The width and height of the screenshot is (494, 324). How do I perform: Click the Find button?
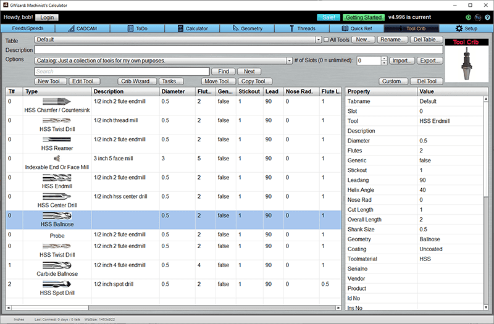(x=224, y=72)
